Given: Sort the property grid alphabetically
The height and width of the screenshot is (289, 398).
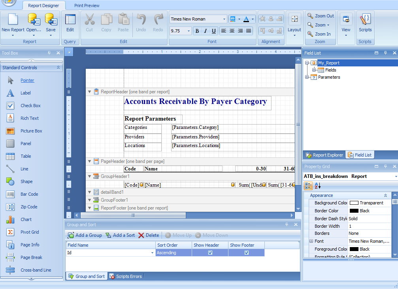Looking at the screenshot, I should pos(317,186).
